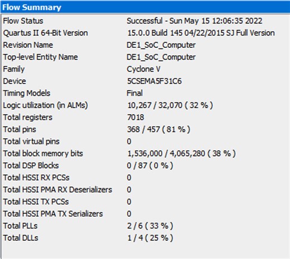Viewport: 290px width, 259px height.
Task: Select the 'Family' label
Action: [x=14, y=69]
